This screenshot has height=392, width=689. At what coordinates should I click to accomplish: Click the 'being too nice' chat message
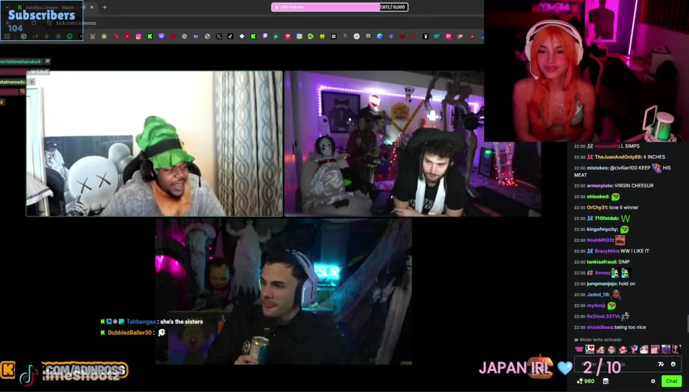(630, 327)
